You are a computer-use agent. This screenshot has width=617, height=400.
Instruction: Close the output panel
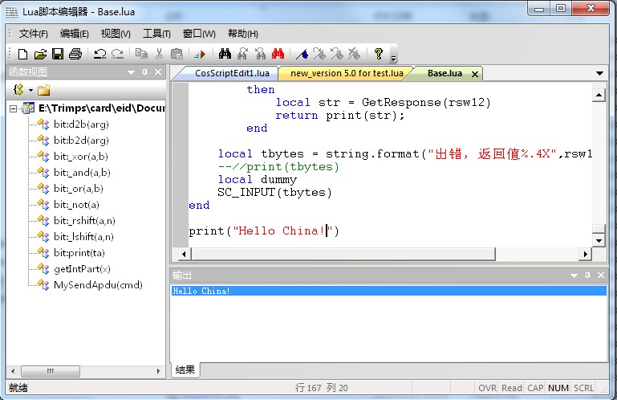pyautogui.click(x=601, y=275)
